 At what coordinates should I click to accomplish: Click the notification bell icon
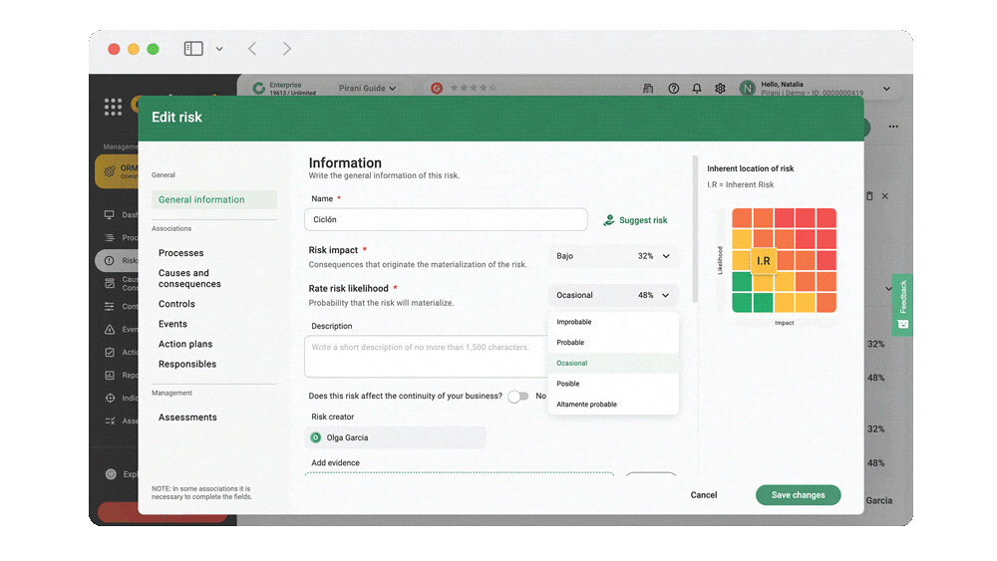pyautogui.click(x=697, y=89)
